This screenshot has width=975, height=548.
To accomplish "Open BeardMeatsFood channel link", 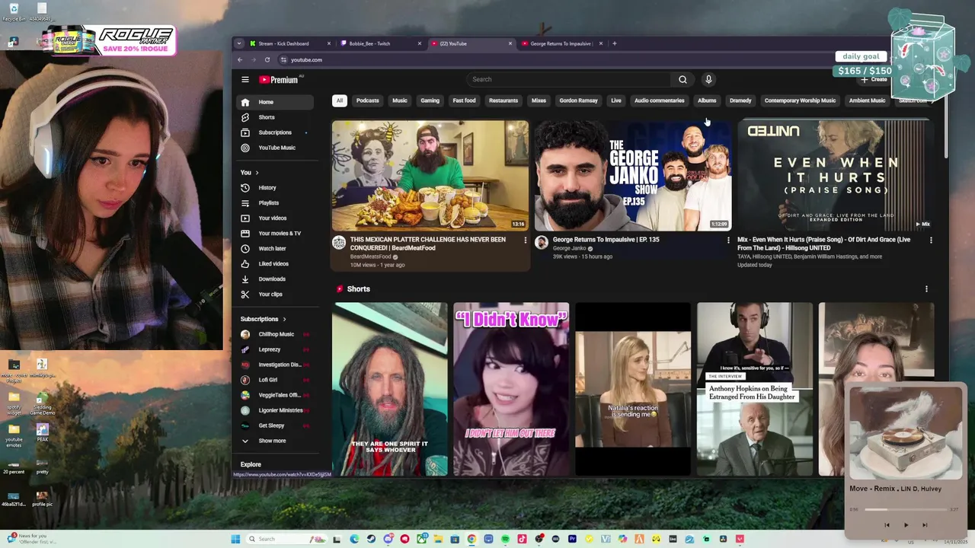I will [371, 257].
